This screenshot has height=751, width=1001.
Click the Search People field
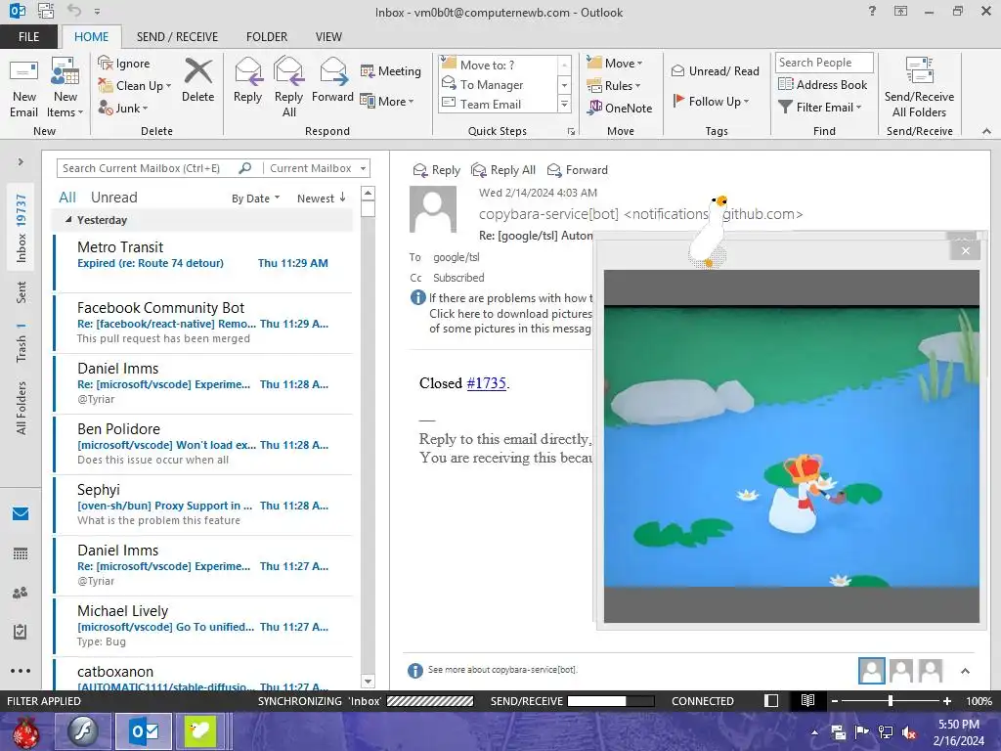(x=823, y=63)
